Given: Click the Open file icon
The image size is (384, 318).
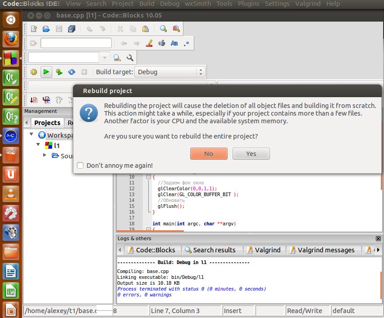Looking at the screenshot, I should point(46,29).
